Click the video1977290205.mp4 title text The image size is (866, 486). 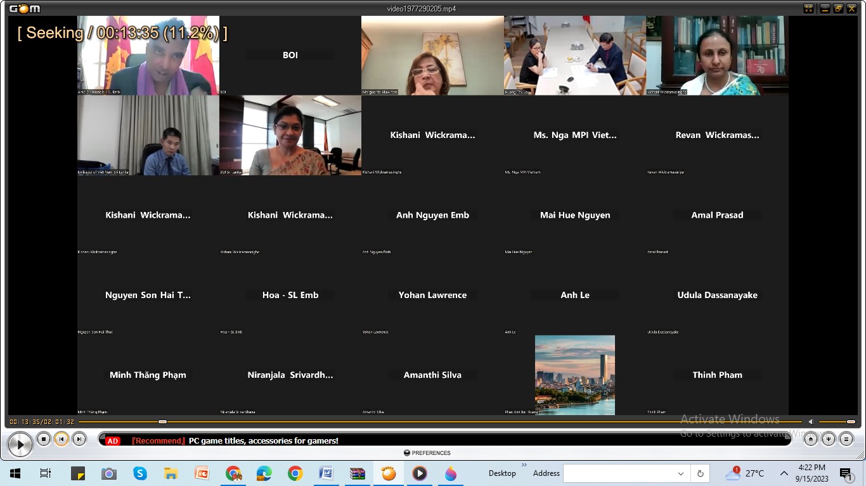(x=422, y=9)
